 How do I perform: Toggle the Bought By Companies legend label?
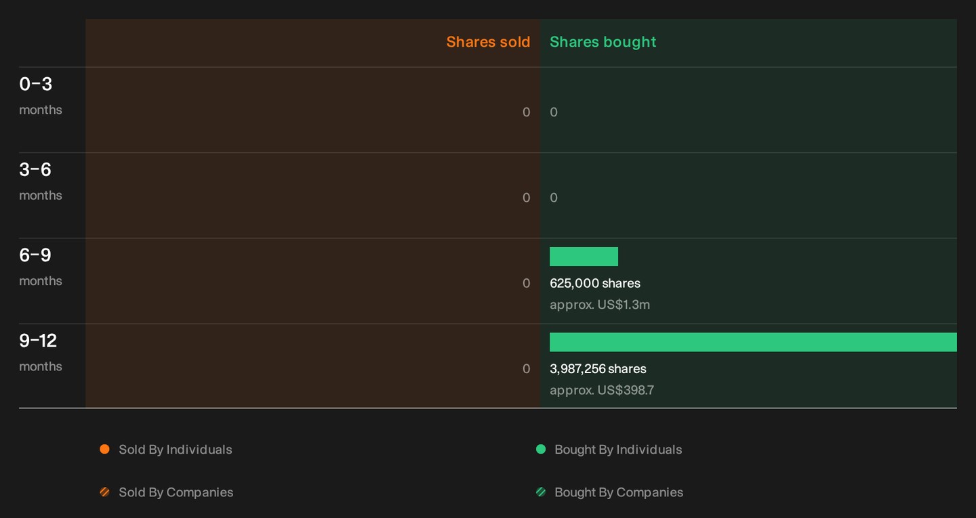(x=619, y=492)
